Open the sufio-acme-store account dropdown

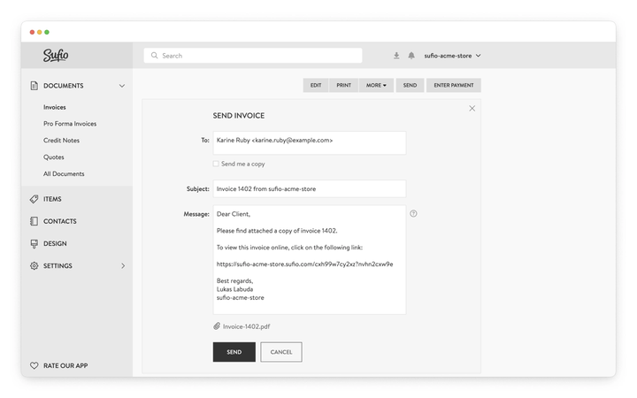(x=452, y=56)
